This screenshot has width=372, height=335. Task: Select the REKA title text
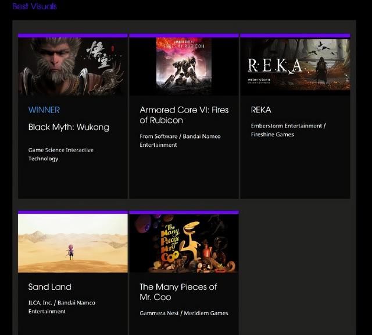click(261, 110)
